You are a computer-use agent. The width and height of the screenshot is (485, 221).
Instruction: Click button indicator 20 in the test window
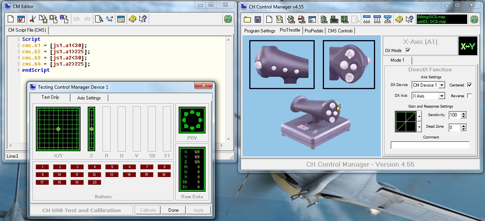(94, 182)
